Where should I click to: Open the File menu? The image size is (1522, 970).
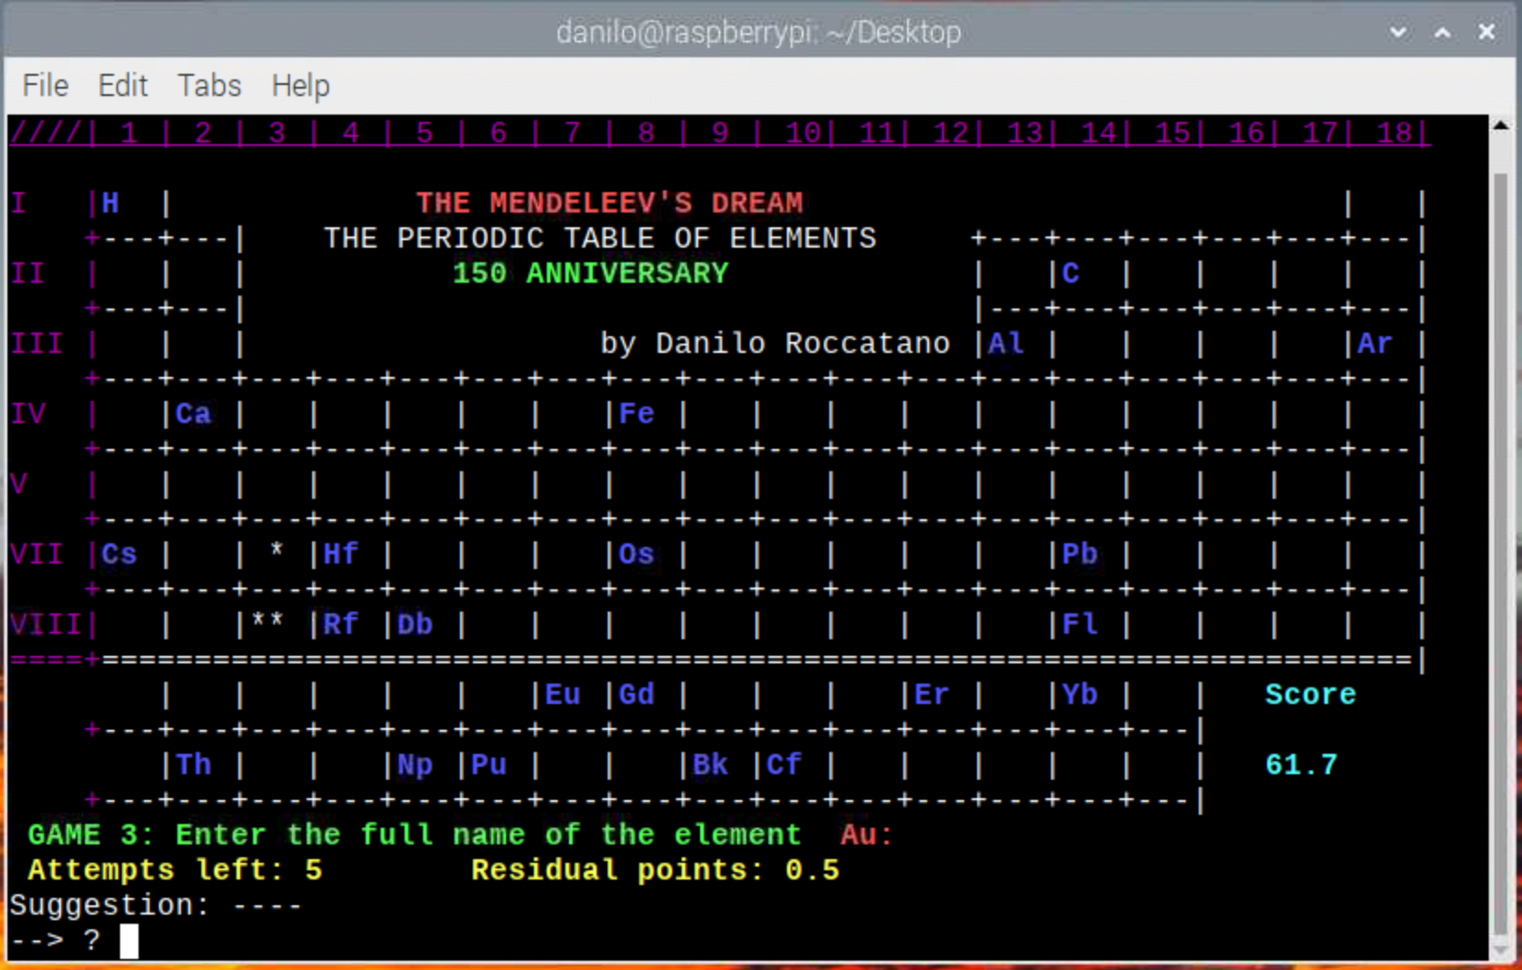click(44, 85)
